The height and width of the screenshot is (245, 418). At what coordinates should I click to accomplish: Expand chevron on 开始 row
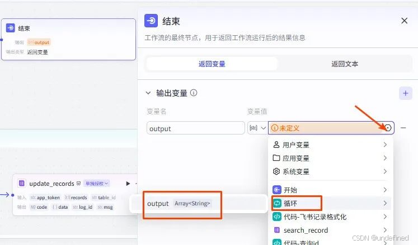pyautogui.click(x=385, y=190)
